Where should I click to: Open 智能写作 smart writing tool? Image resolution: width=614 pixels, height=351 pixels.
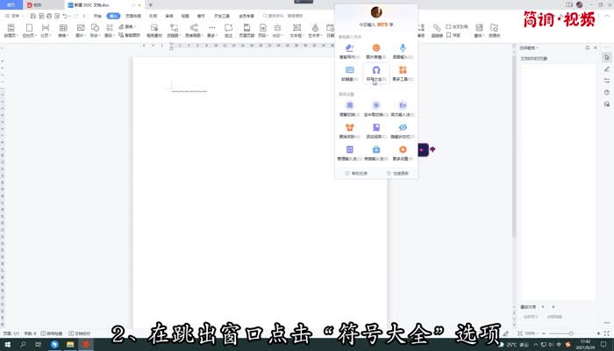click(350, 50)
